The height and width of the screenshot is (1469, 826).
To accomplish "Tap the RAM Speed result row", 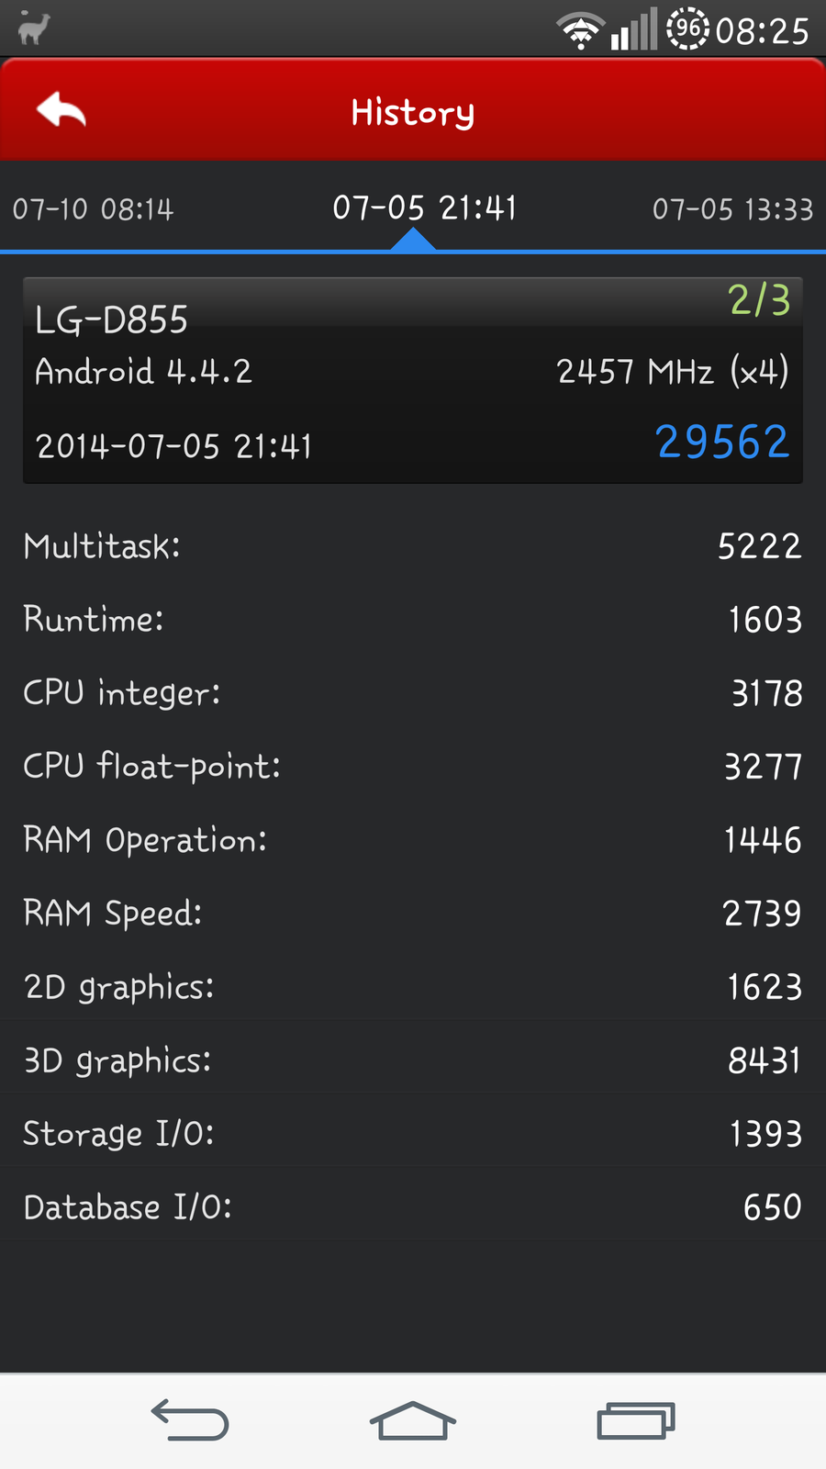I will pos(413,914).
